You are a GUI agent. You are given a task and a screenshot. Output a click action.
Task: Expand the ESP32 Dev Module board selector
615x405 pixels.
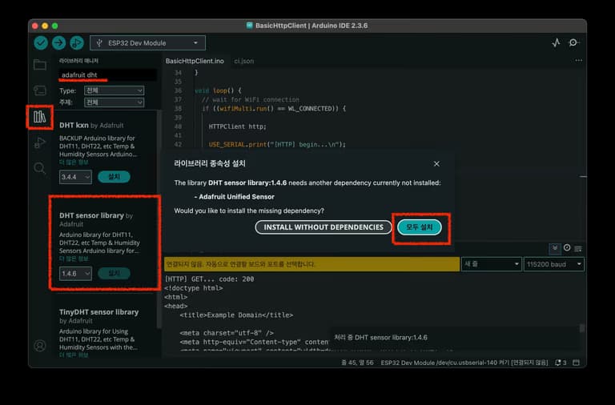[147, 43]
